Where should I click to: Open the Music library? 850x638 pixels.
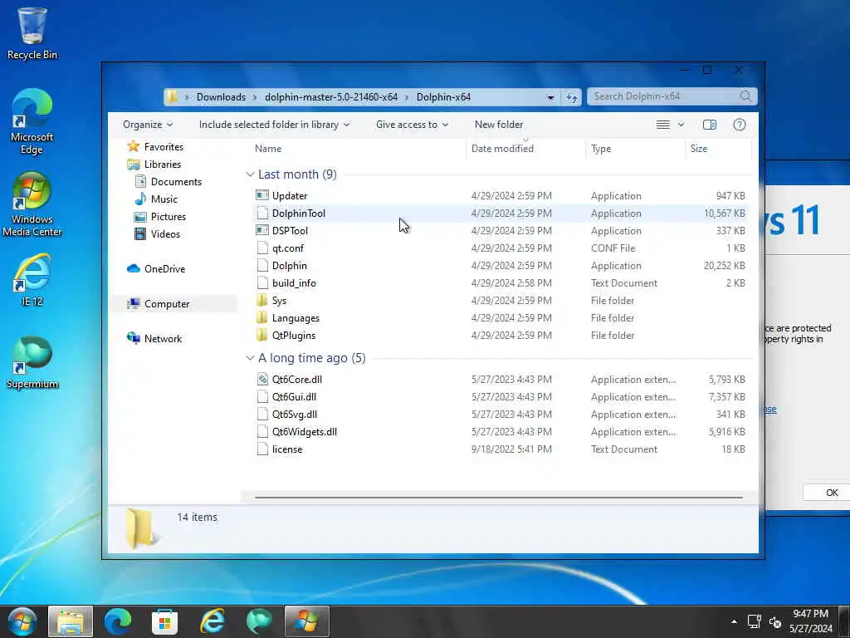155,199
